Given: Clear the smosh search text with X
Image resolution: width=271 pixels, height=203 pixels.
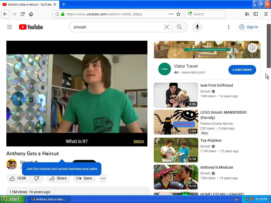Looking at the screenshot, I should click(x=167, y=27).
